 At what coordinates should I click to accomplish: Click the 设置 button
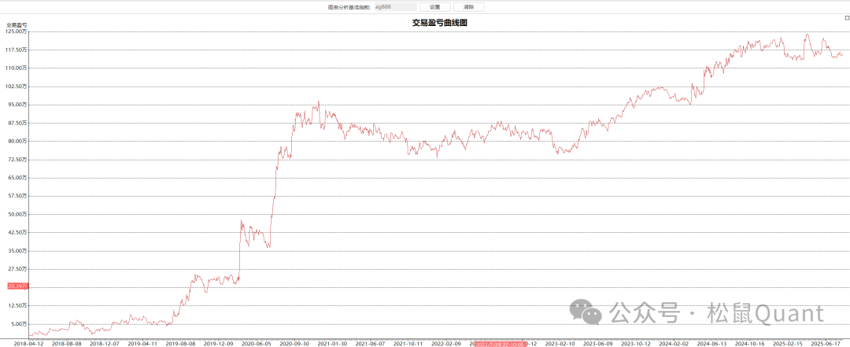tap(434, 7)
